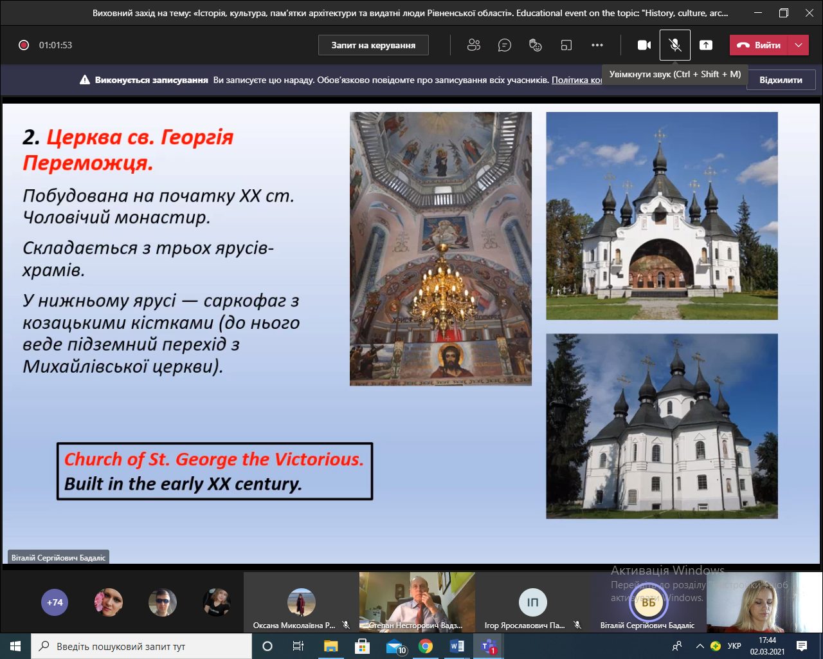Screen dimensions: 823x659
Task: Open the participants panel
Action: [x=474, y=45]
